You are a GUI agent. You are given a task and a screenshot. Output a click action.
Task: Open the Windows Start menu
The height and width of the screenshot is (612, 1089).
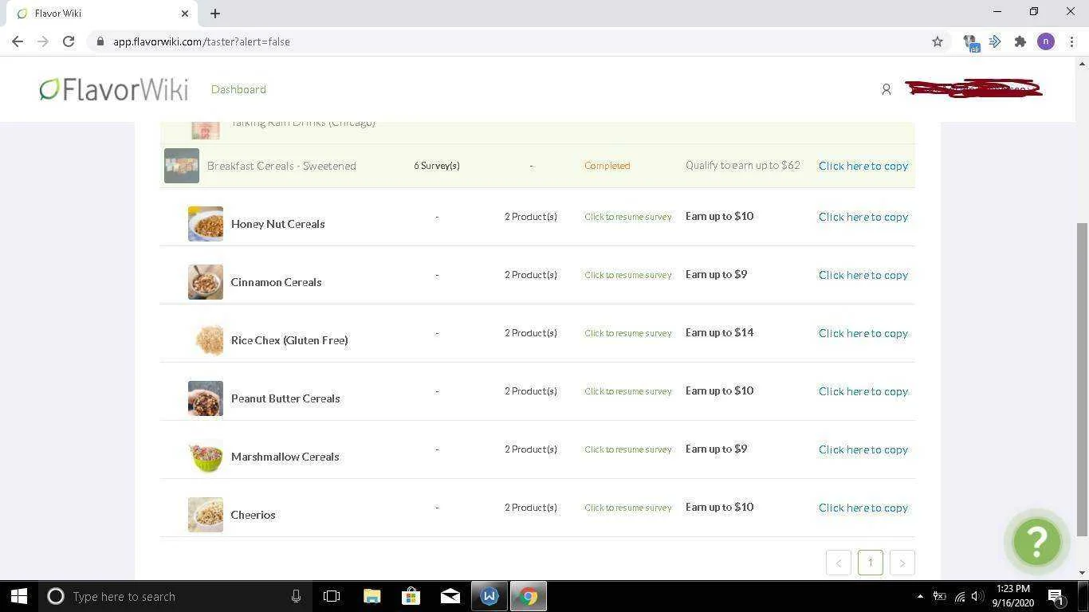point(19,596)
